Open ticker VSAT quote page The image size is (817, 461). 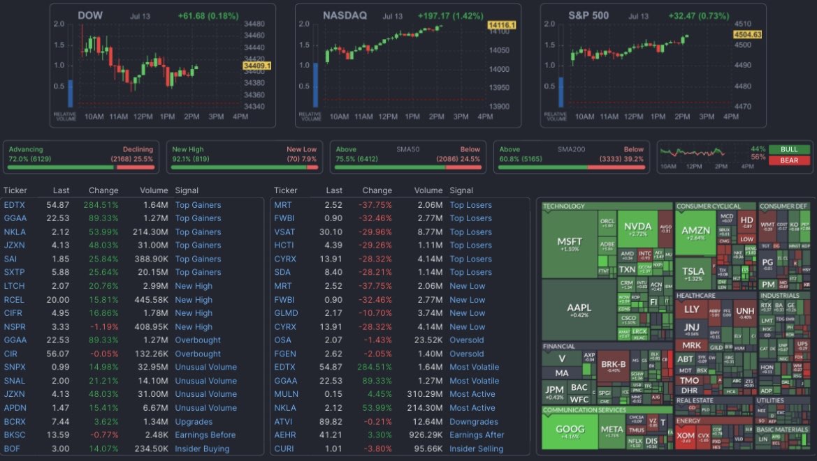284,232
